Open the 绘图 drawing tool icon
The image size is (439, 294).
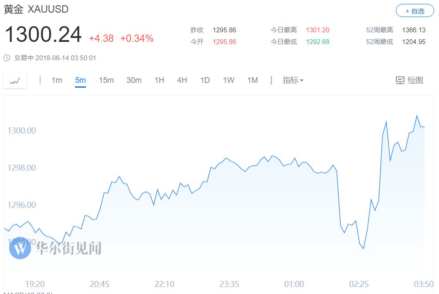click(x=400, y=80)
